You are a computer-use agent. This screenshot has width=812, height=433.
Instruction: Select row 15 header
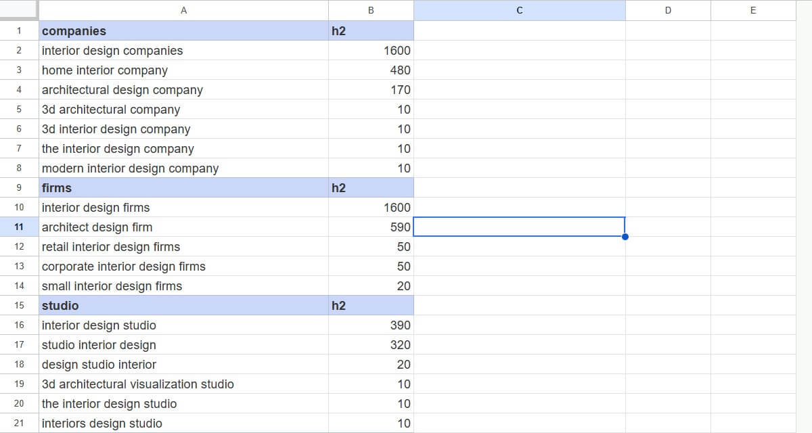click(x=19, y=305)
